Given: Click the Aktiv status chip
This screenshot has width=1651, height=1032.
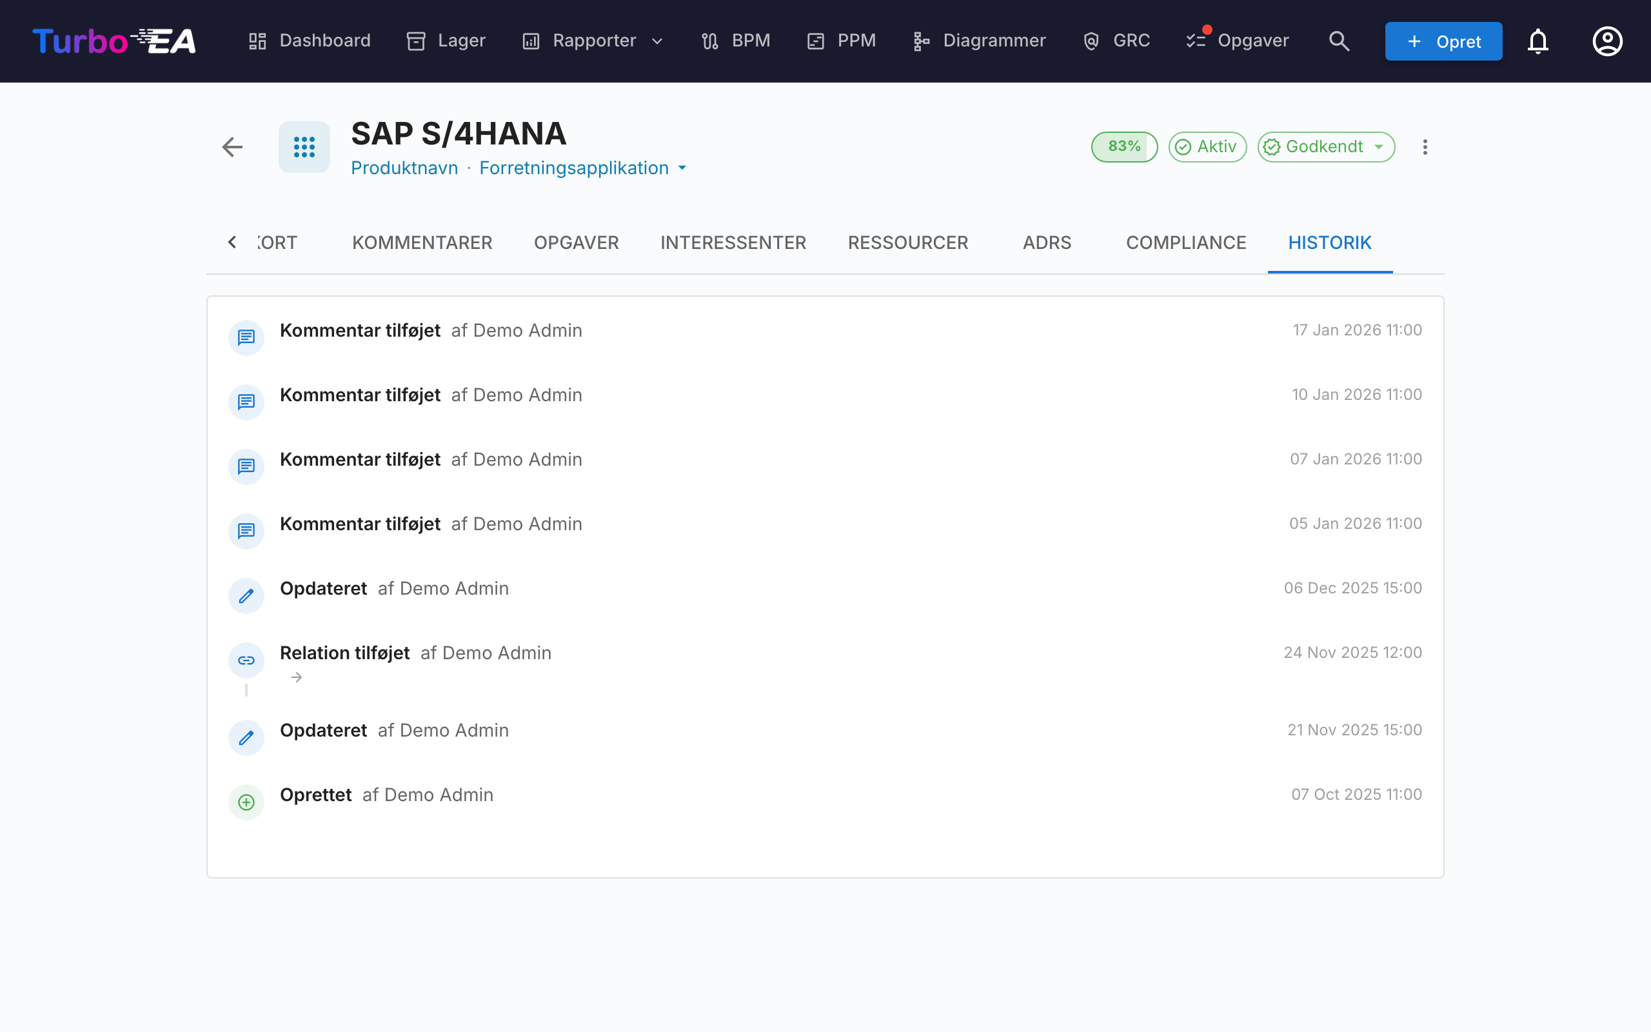Looking at the screenshot, I should point(1207,147).
